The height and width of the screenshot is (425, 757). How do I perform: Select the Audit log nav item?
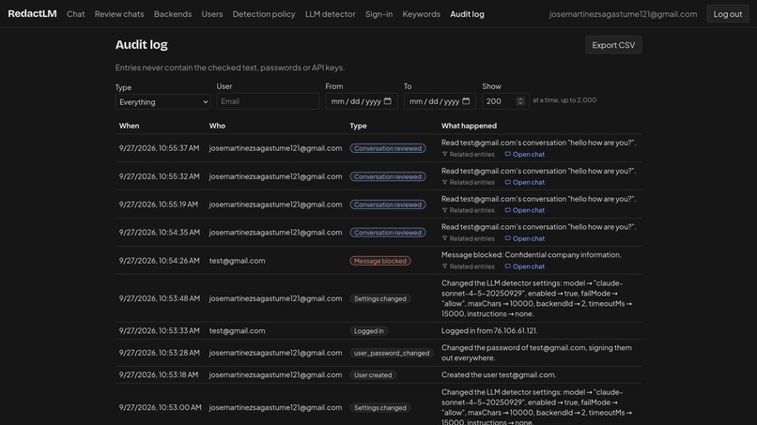coord(467,14)
